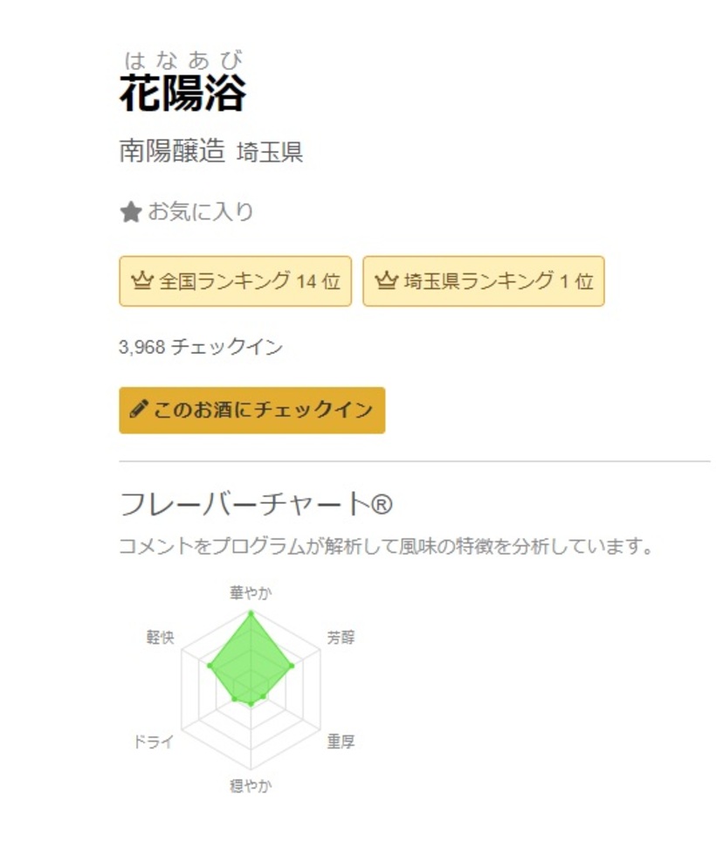Click the crown icon beside 埼玉県ランキング
The image size is (716, 849).
click(385, 281)
